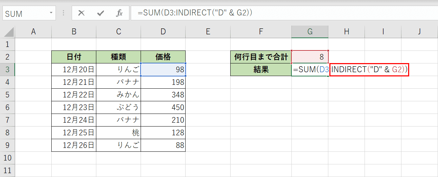Click the 結果 label cell
The image size is (438, 177).
(261, 69)
